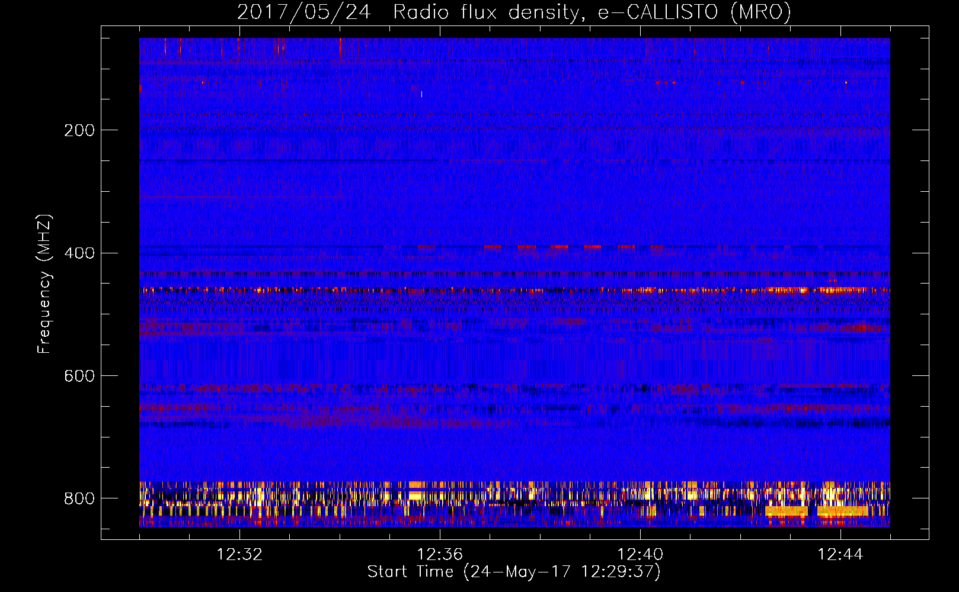Click the 12:40 time tick label
Image resolution: width=959 pixels, height=592 pixels.
(x=640, y=554)
